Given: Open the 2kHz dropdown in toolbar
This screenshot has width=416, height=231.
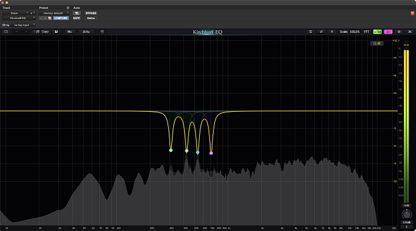Looking at the screenshot, I should click(x=86, y=32).
